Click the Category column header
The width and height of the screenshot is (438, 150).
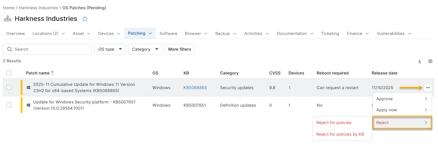click(229, 73)
